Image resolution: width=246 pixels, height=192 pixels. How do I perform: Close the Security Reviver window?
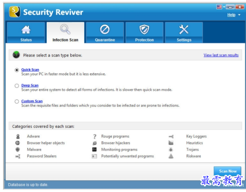tap(240, 7)
